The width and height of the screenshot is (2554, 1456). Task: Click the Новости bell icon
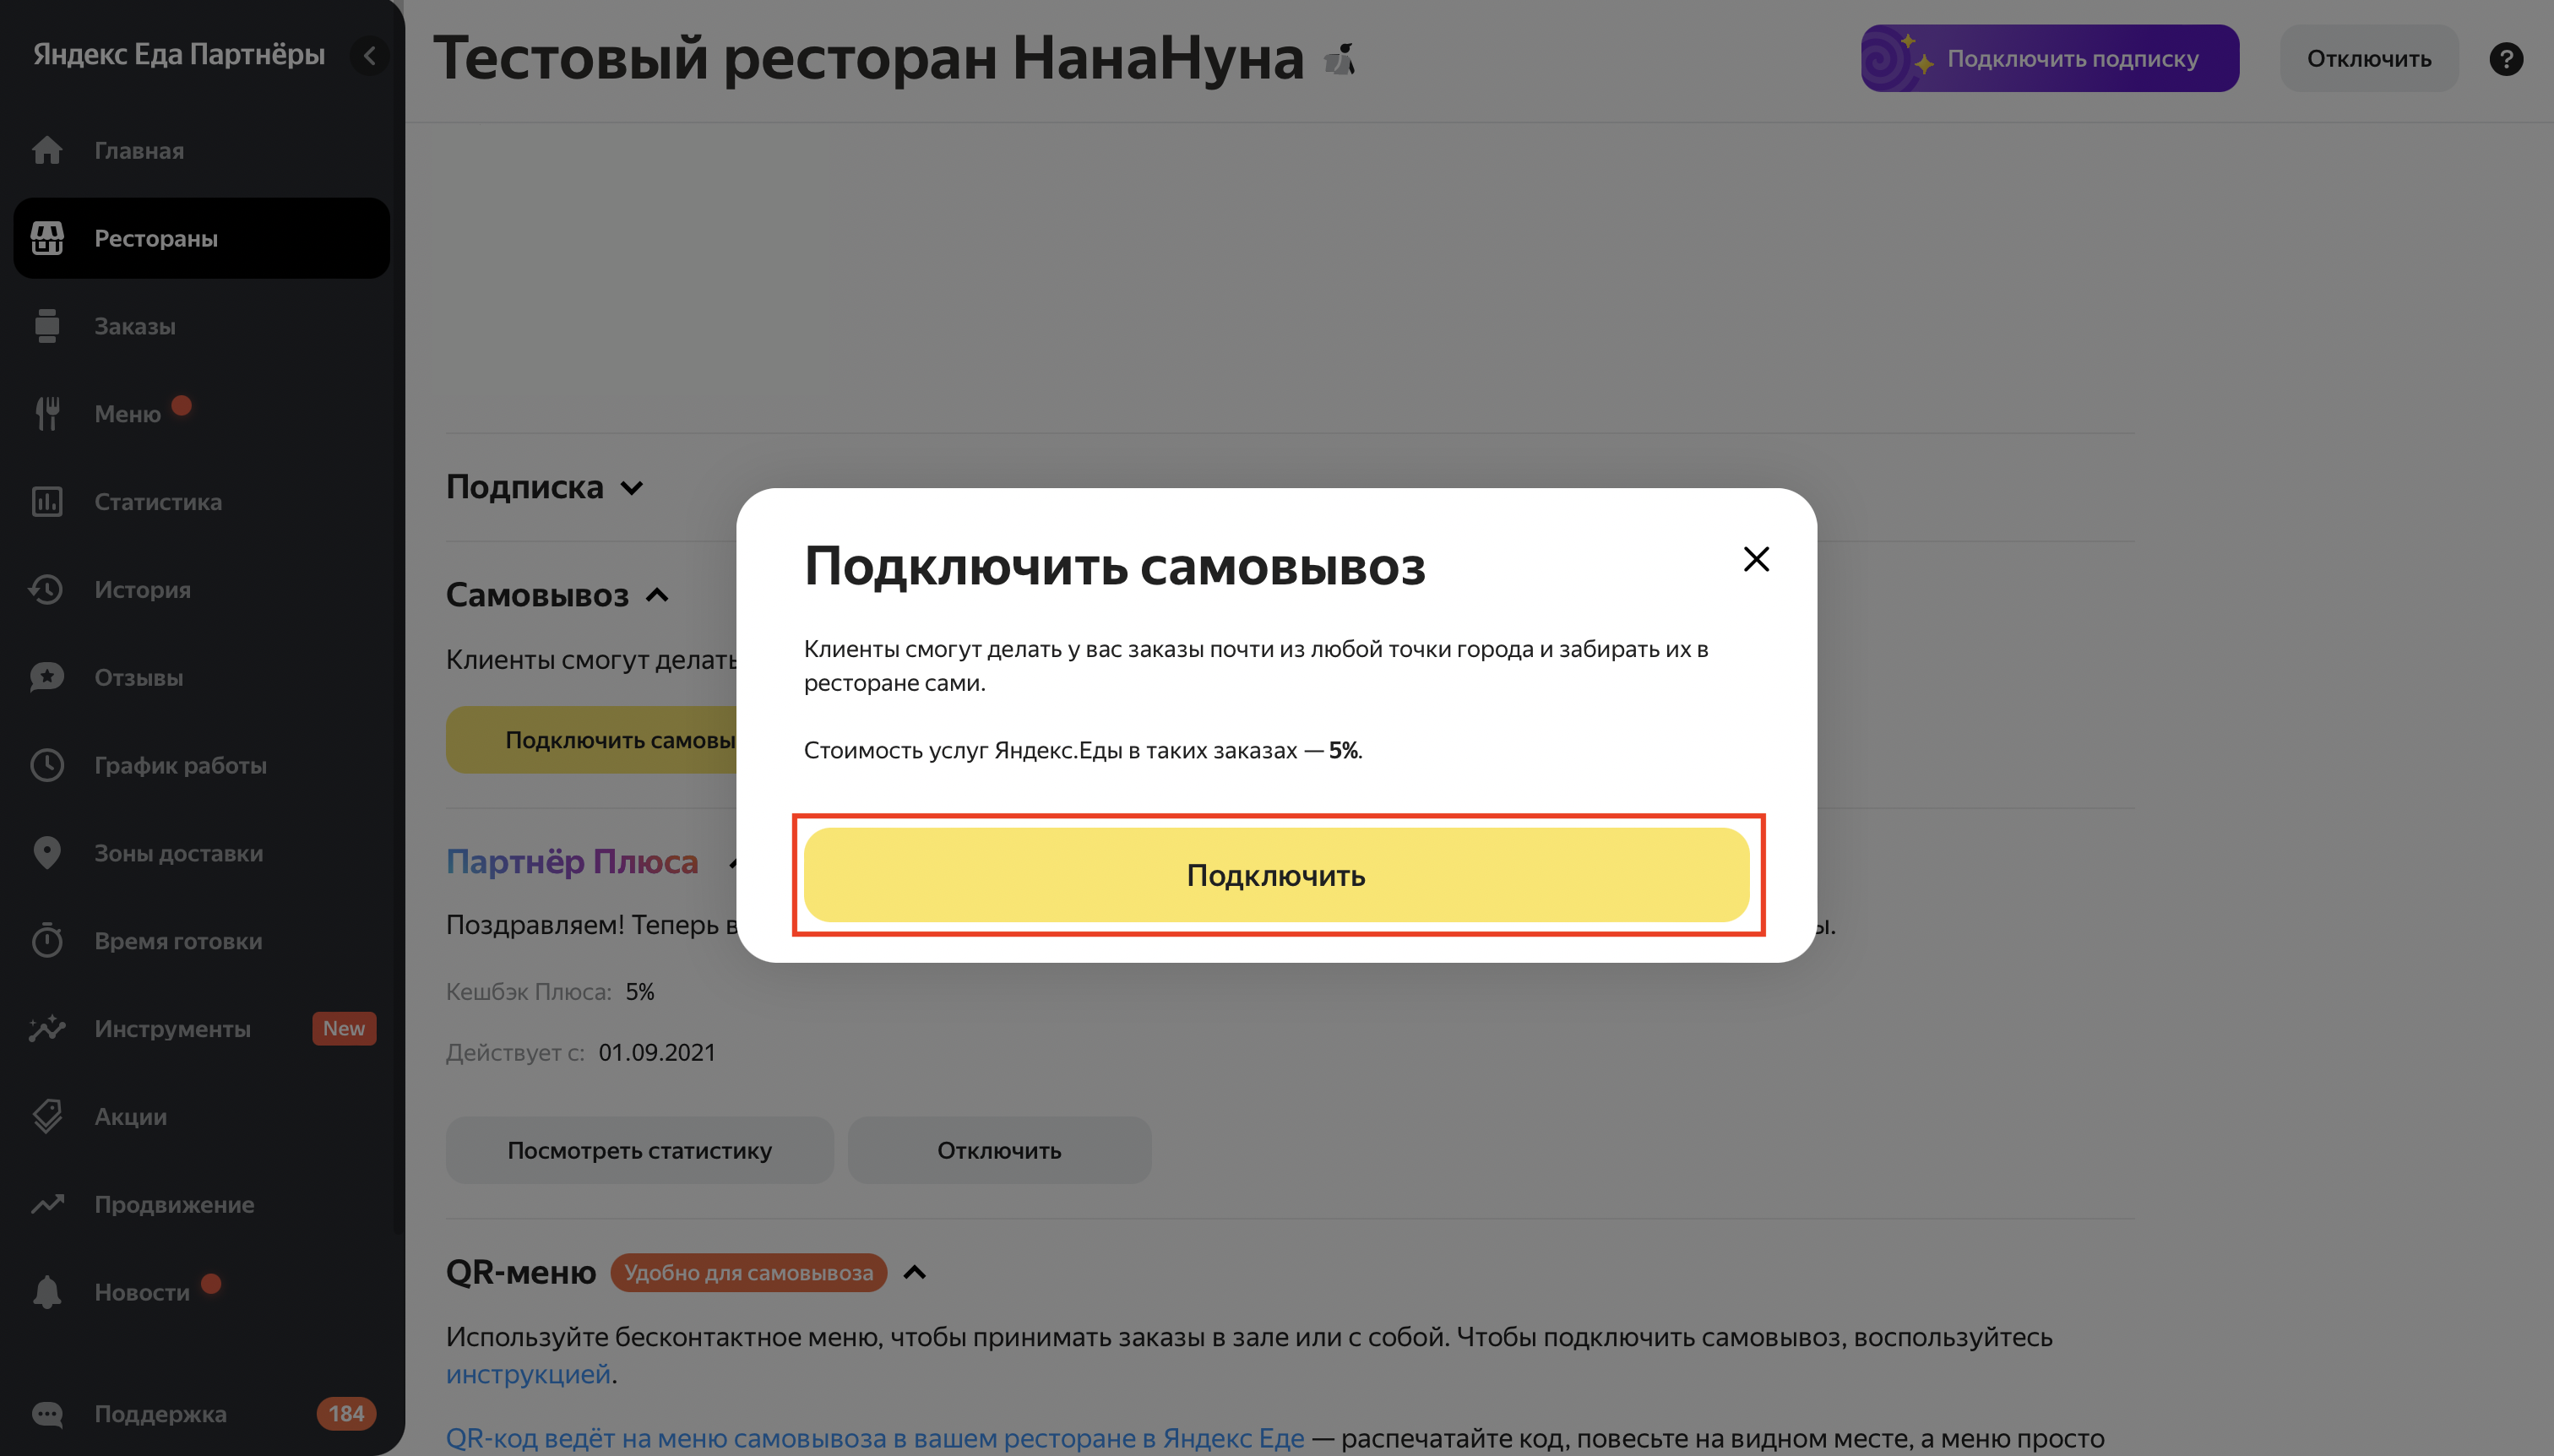pyautogui.click(x=47, y=1292)
